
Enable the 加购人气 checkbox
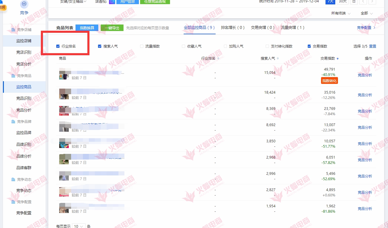pyautogui.click(x=225, y=46)
